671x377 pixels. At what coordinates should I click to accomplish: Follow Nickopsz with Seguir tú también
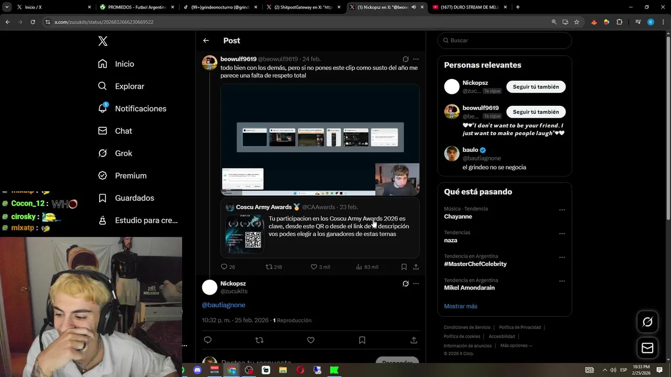pos(536,87)
